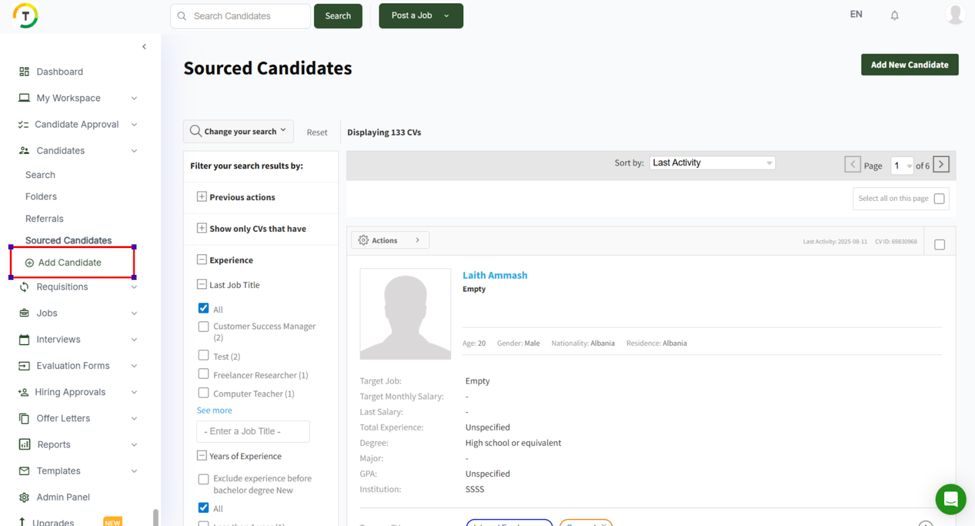Click the company logo icon
Image resolution: width=975 pixels, height=526 pixels.
(26, 16)
